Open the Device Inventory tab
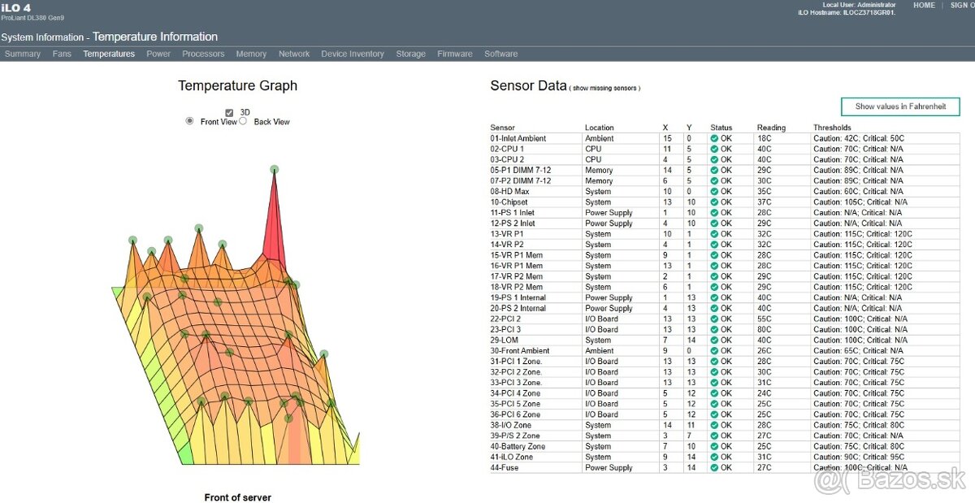The image size is (975, 503). (x=353, y=54)
